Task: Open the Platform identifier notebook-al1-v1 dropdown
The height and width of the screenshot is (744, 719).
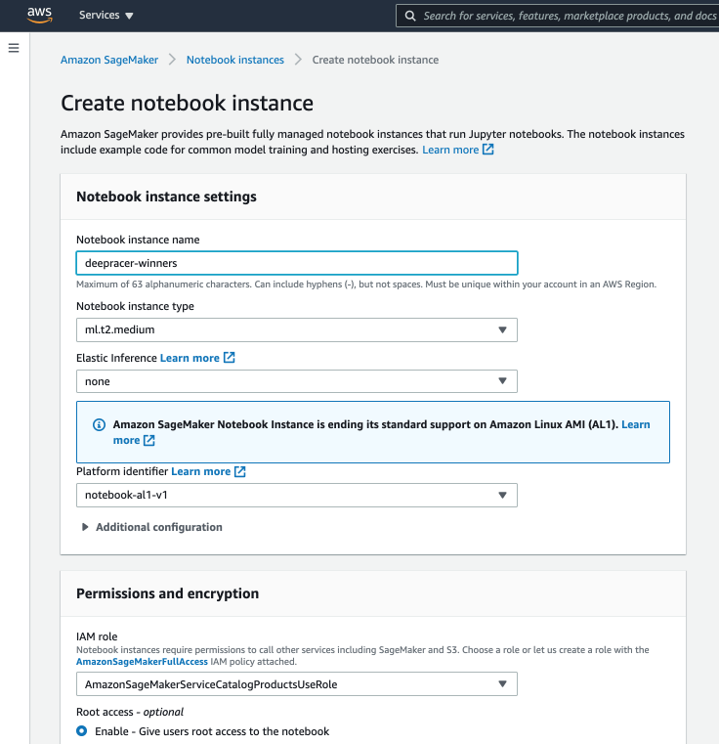Action: (296, 495)
